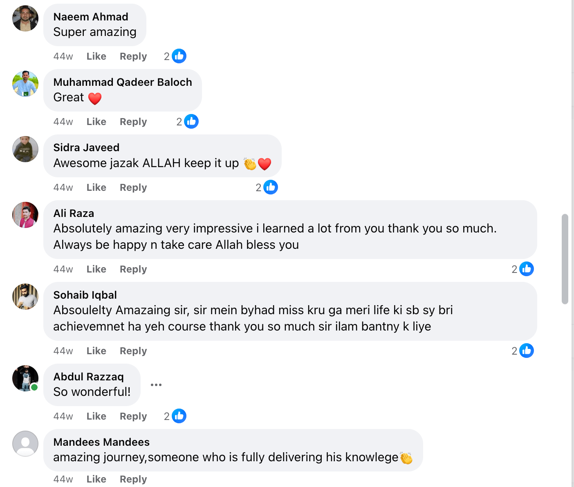Open Naeem Ahmad's profile picture
Image resolution: width=574 pixels, height=487 pixels.
coord(25,18)
